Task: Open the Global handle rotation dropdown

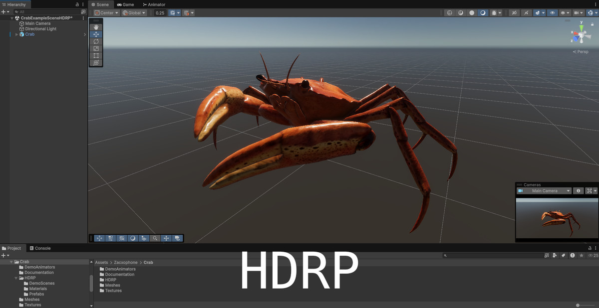Action: tap(134, 13)
